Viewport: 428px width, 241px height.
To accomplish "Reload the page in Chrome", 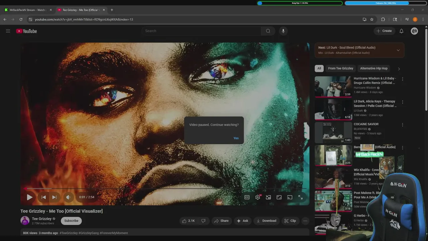I will click(x=21, y=19).
